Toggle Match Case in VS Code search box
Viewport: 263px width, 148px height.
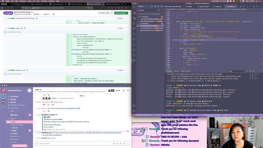tap(157, 10)
